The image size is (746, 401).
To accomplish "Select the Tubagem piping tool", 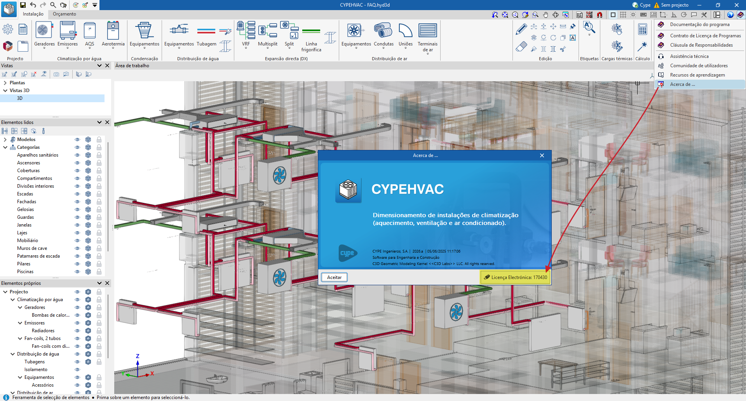I will [x=206, y=31].
